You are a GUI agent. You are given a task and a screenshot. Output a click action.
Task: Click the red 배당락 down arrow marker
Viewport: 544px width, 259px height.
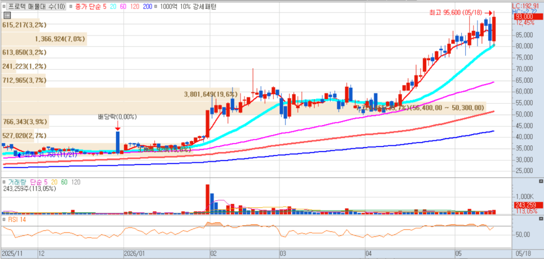(x=118, y=125)
